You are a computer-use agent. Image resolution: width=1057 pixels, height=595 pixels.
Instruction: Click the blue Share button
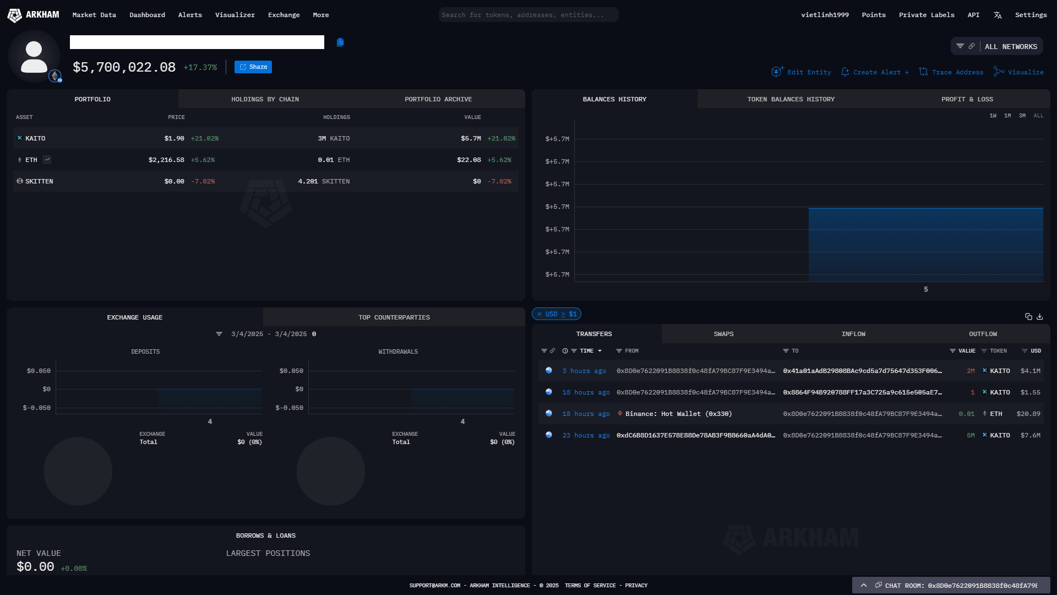[253, 67]
